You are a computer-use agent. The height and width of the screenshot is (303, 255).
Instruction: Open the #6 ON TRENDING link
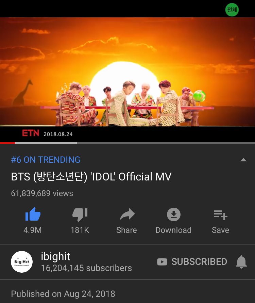[x=46, y=160]
